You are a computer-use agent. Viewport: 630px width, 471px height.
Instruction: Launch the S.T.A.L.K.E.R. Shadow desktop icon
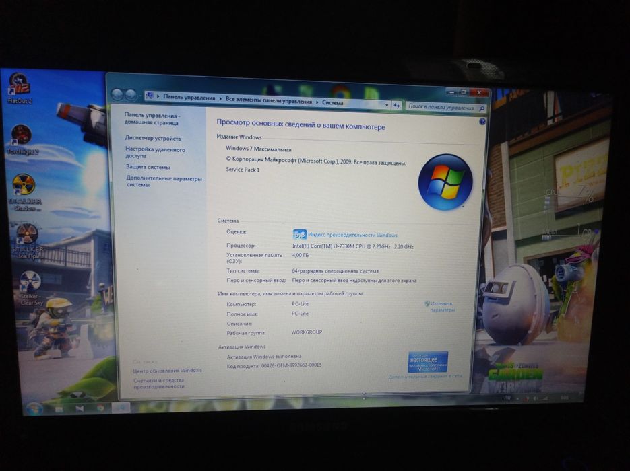[x=25, y=192]
